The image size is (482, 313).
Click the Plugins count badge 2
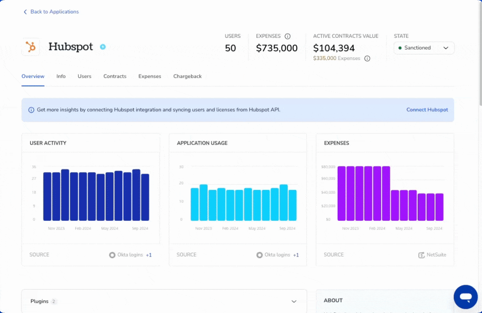coord(54,301)
